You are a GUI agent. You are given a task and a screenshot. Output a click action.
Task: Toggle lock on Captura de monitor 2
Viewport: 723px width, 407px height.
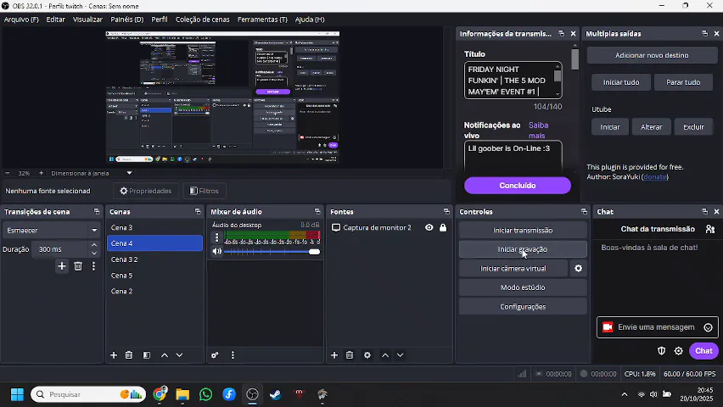443,228
